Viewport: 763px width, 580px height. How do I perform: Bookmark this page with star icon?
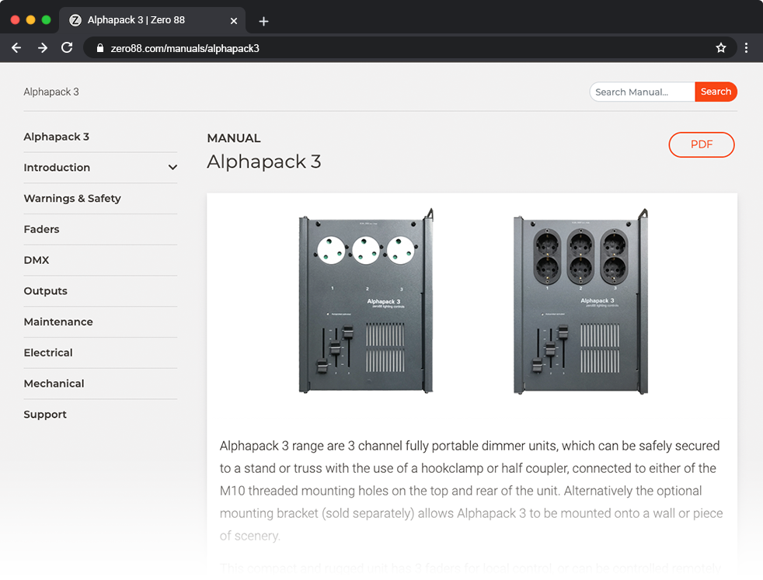[720, 48]
